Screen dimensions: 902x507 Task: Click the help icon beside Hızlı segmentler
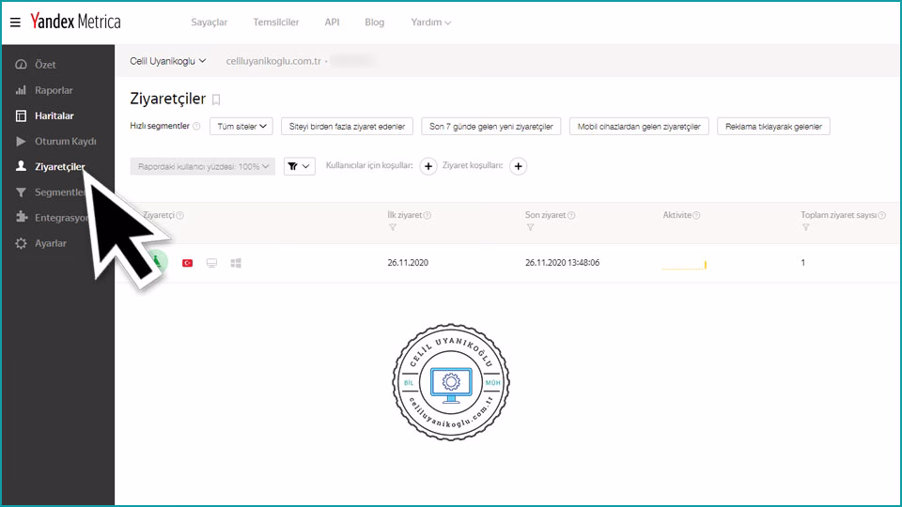(196, 126)
